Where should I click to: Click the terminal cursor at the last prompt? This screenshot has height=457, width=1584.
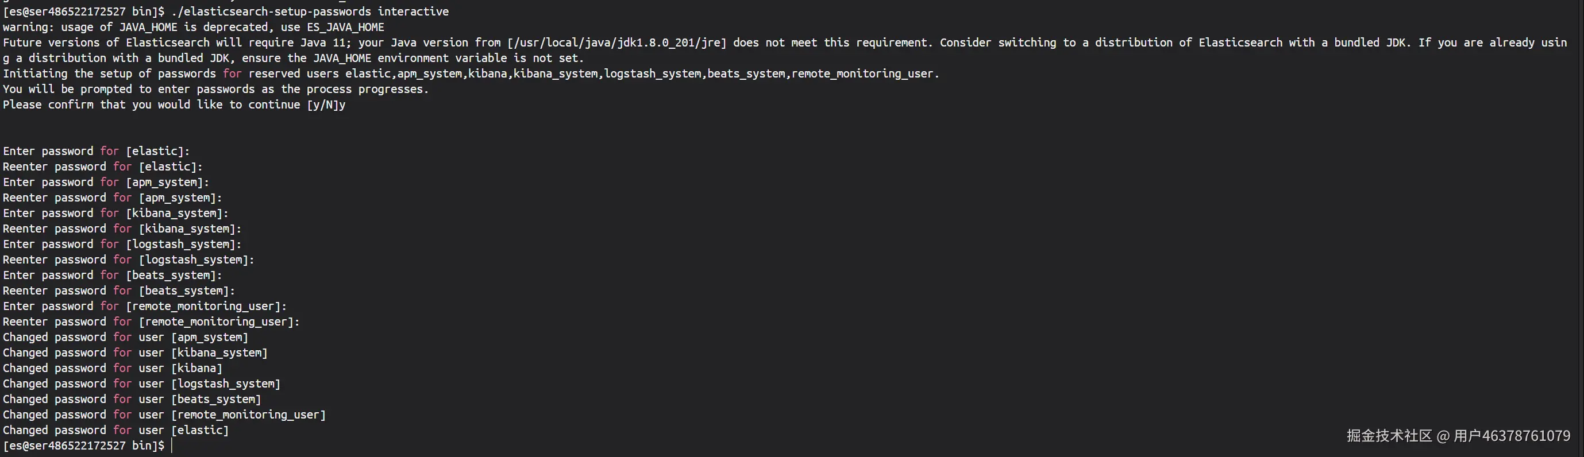[x=172, y=446]
